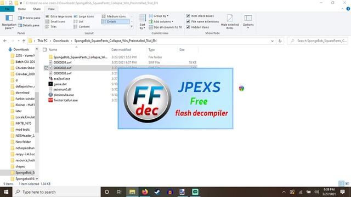The width and height of the screenshot is (351, 197).
Task: Click the taskbar search box
Action: point(56,192)
